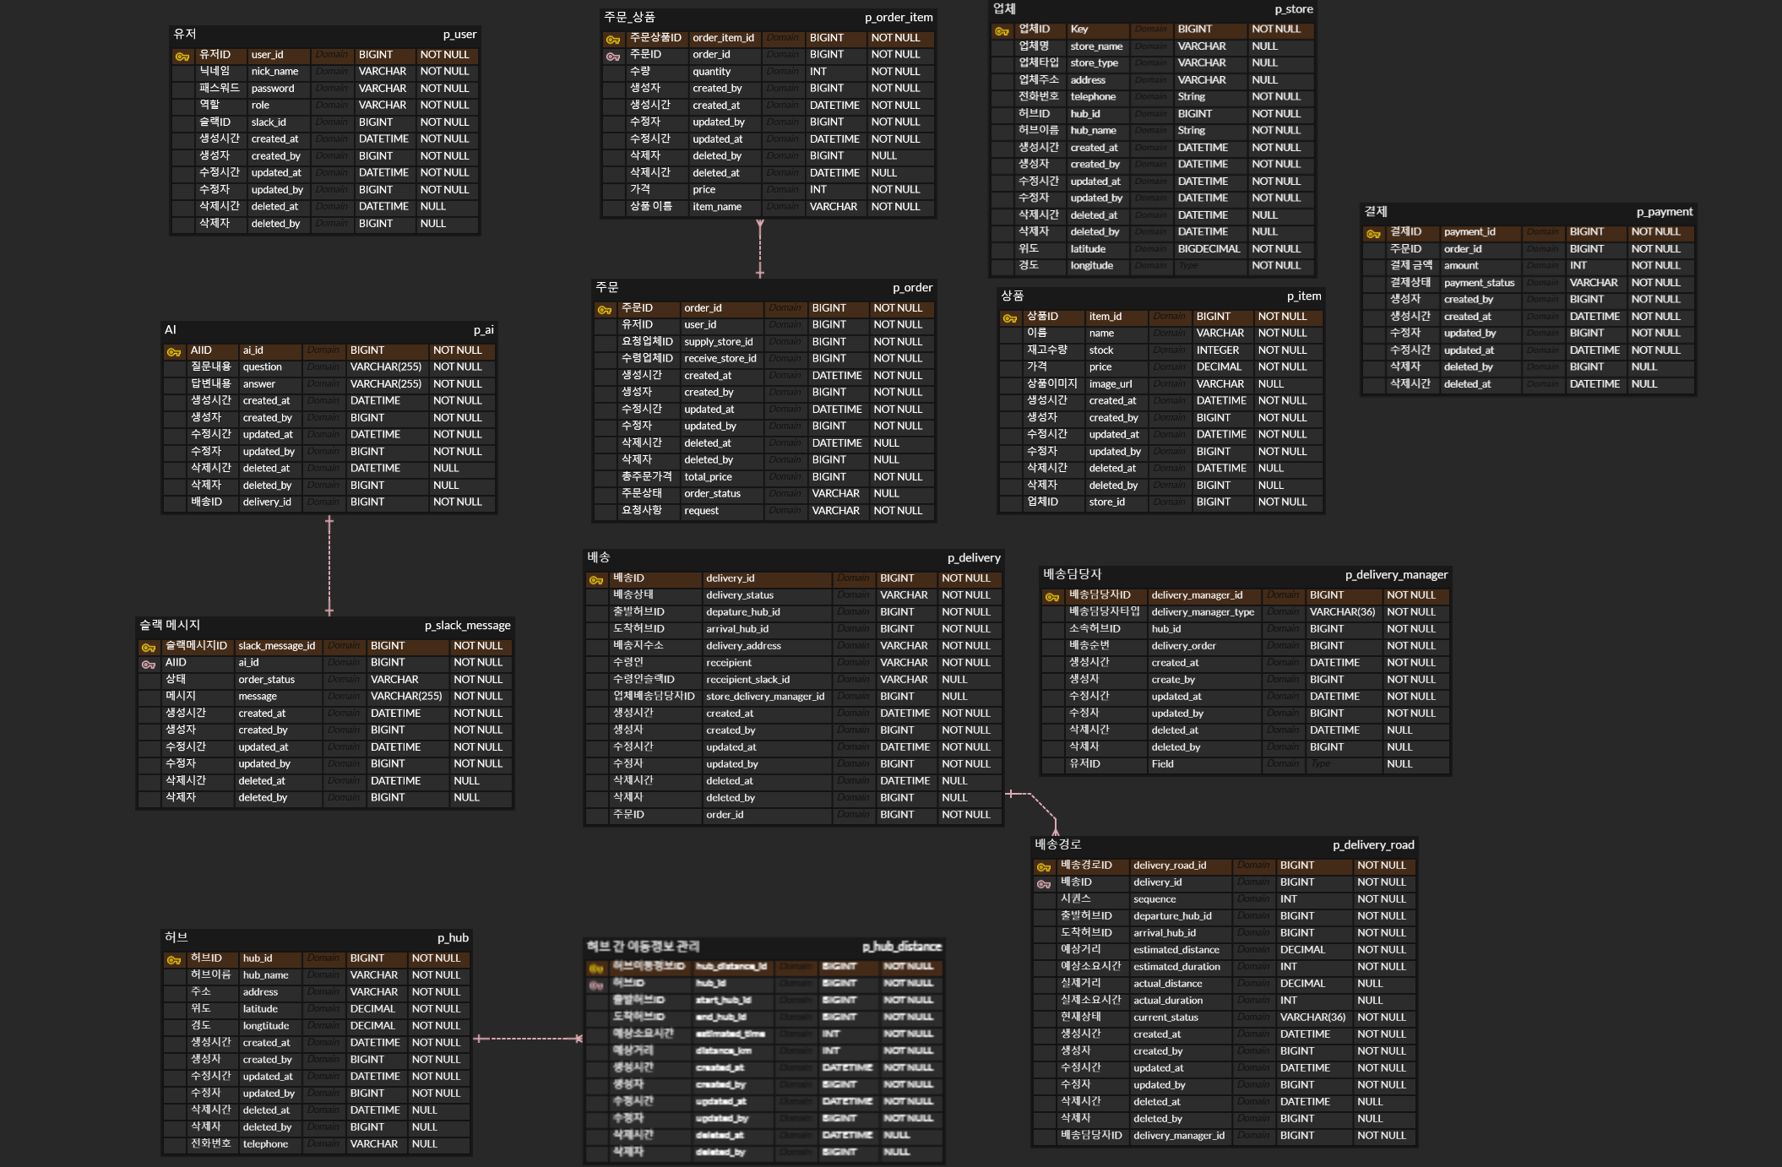
Task: Select the key icon in p_store's first row
Action: coord(1002,31)
